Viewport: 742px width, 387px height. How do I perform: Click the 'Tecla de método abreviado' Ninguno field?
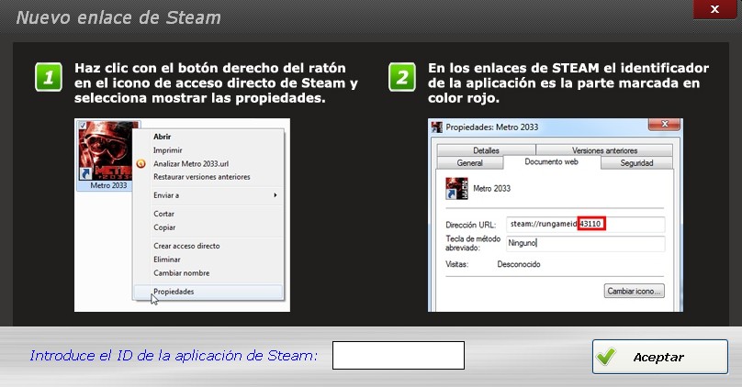point(585,243)
